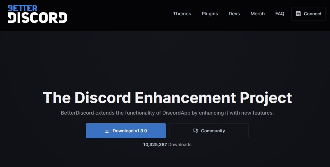Viewport: 330px width, 167px height.
Task: Click the download arrow icon
Action: click(x=107, y=131)
